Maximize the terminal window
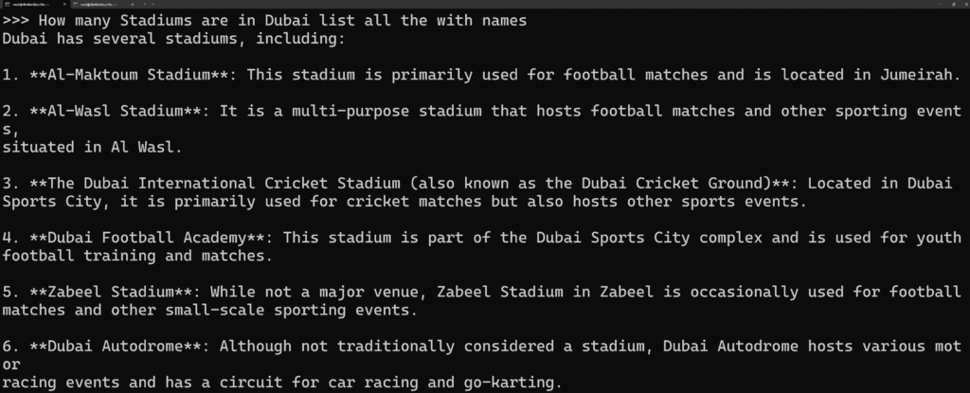This screenshot has width=970, height=393. point(953,5)
